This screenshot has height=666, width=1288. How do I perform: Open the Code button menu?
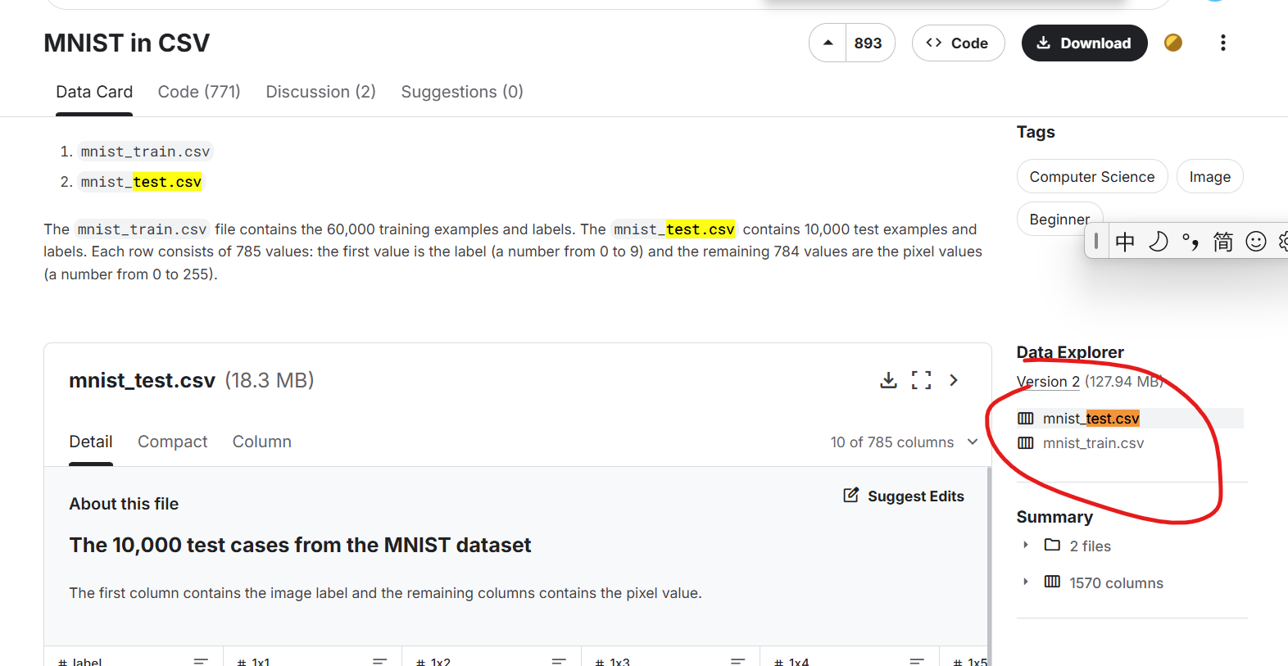[958, 43]
